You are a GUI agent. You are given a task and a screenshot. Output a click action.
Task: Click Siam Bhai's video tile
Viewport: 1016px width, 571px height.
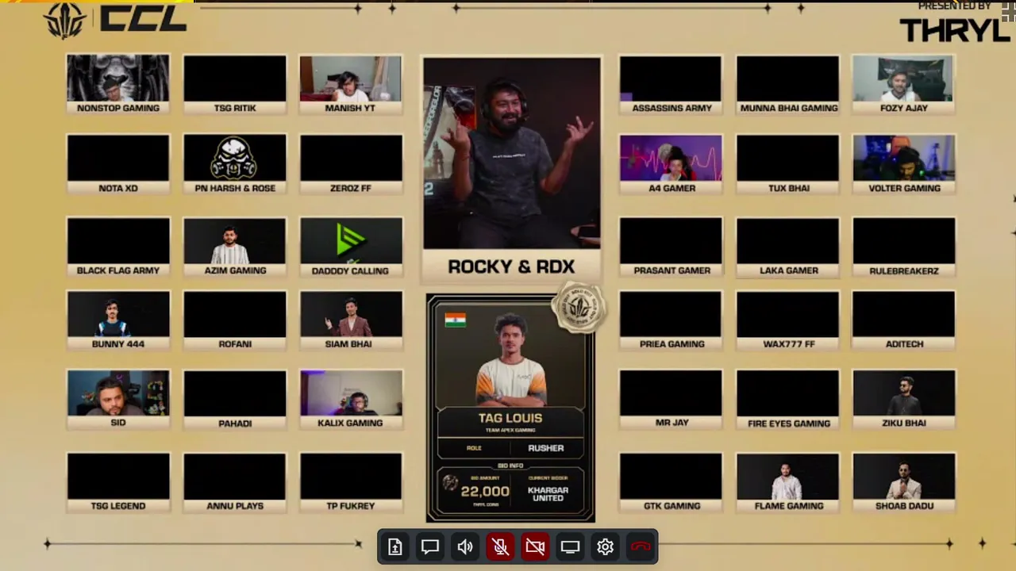click(x=351, y=320)
